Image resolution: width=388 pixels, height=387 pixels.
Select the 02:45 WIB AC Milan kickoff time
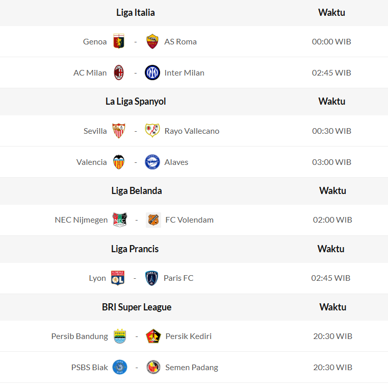[331, 72]
